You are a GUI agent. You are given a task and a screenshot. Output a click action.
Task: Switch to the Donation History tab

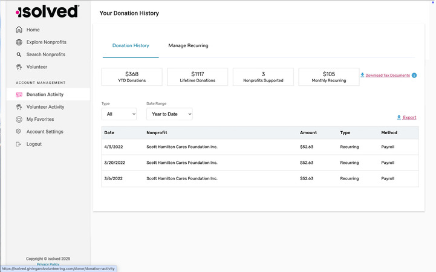coord(131,45)
